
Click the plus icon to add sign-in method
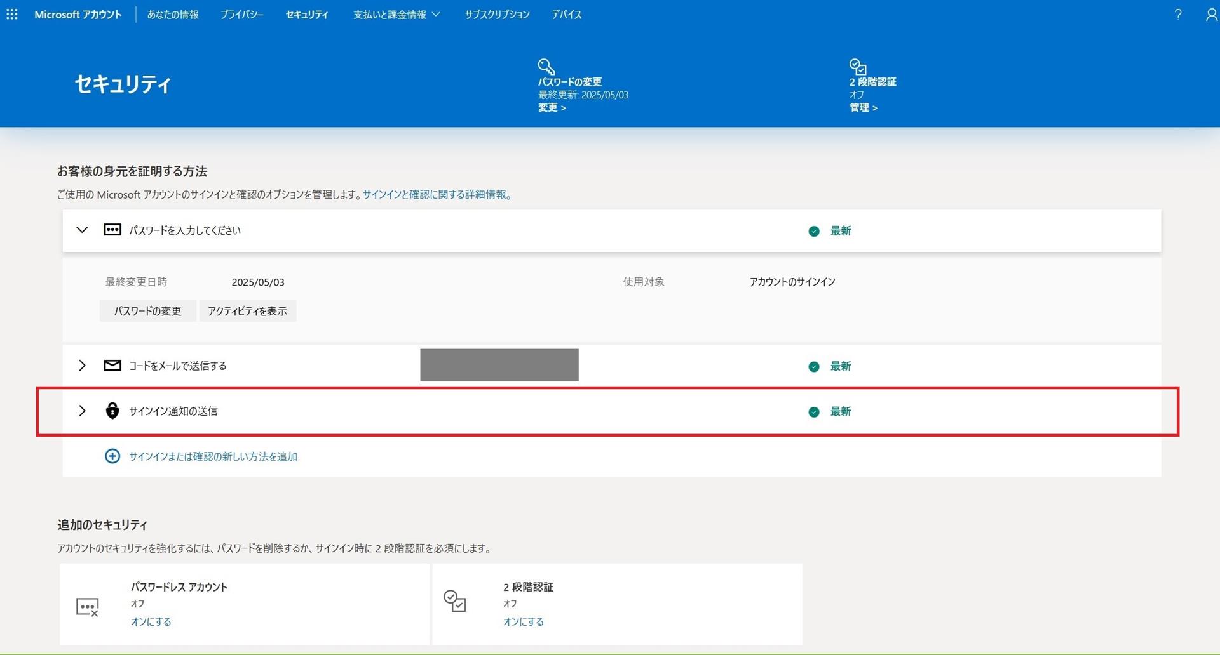coord(112,456)
